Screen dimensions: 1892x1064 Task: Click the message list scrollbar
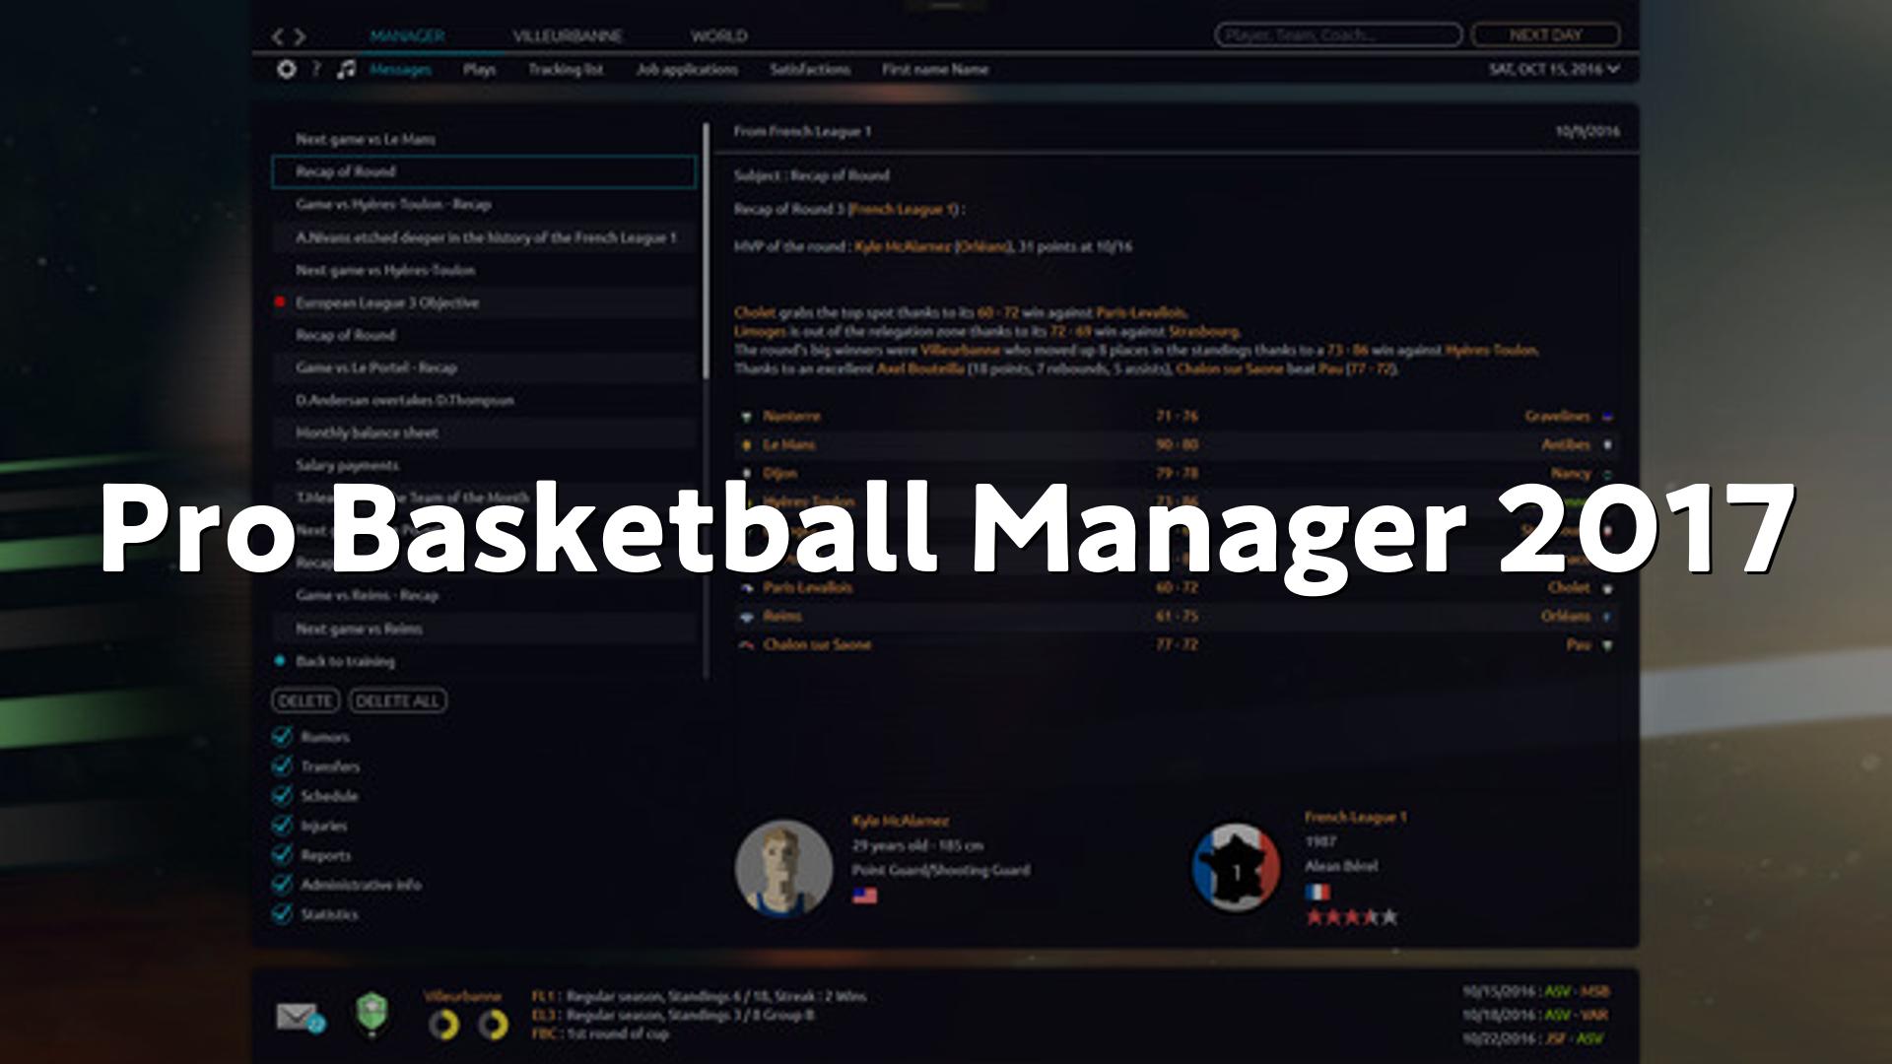point(707,251)
